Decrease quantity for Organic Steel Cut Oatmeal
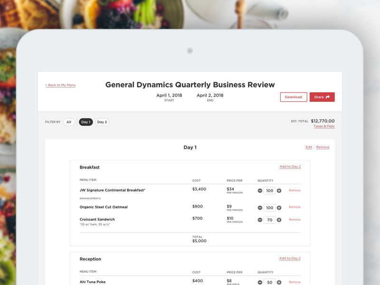 click(260, 208)
